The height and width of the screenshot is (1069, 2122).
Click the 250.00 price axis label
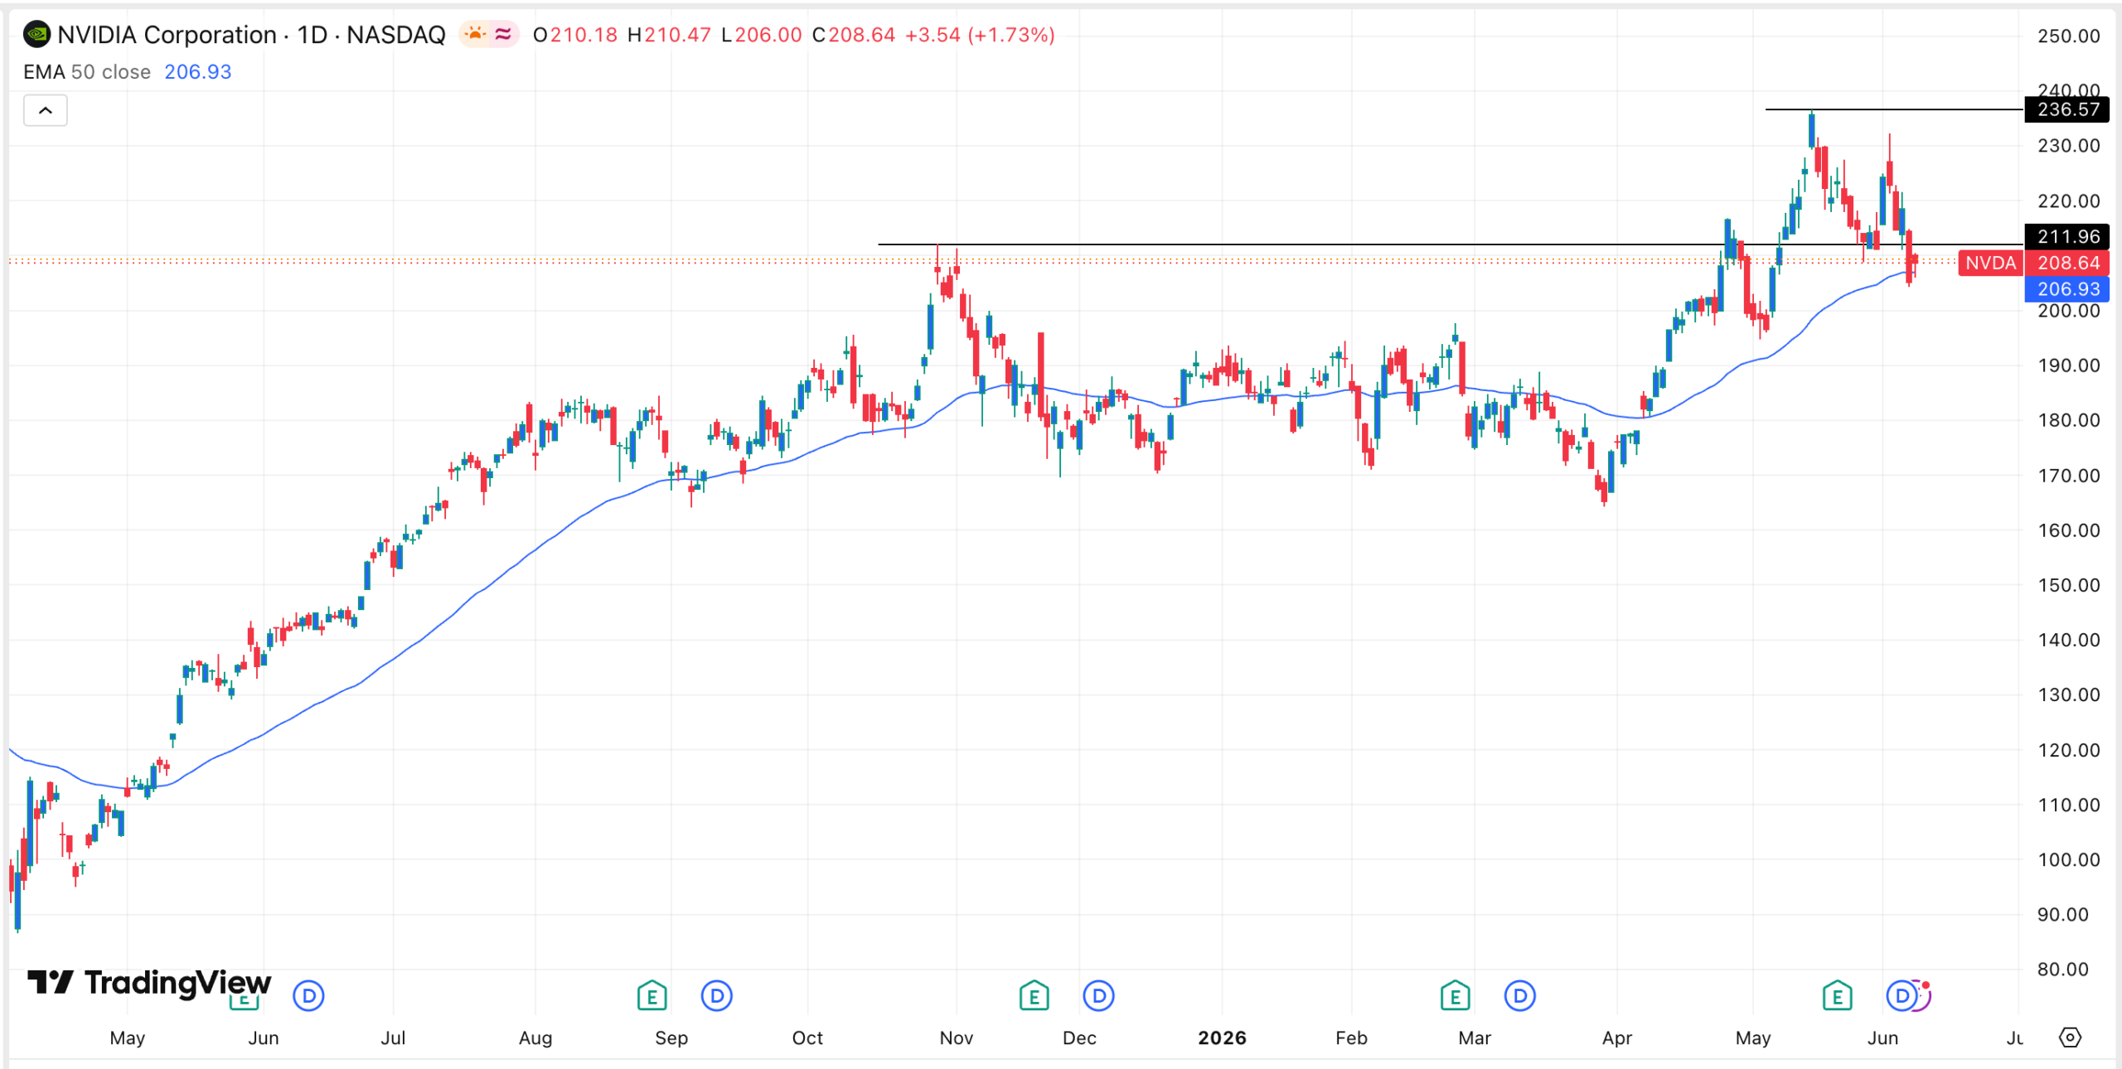click(2069, 36)
